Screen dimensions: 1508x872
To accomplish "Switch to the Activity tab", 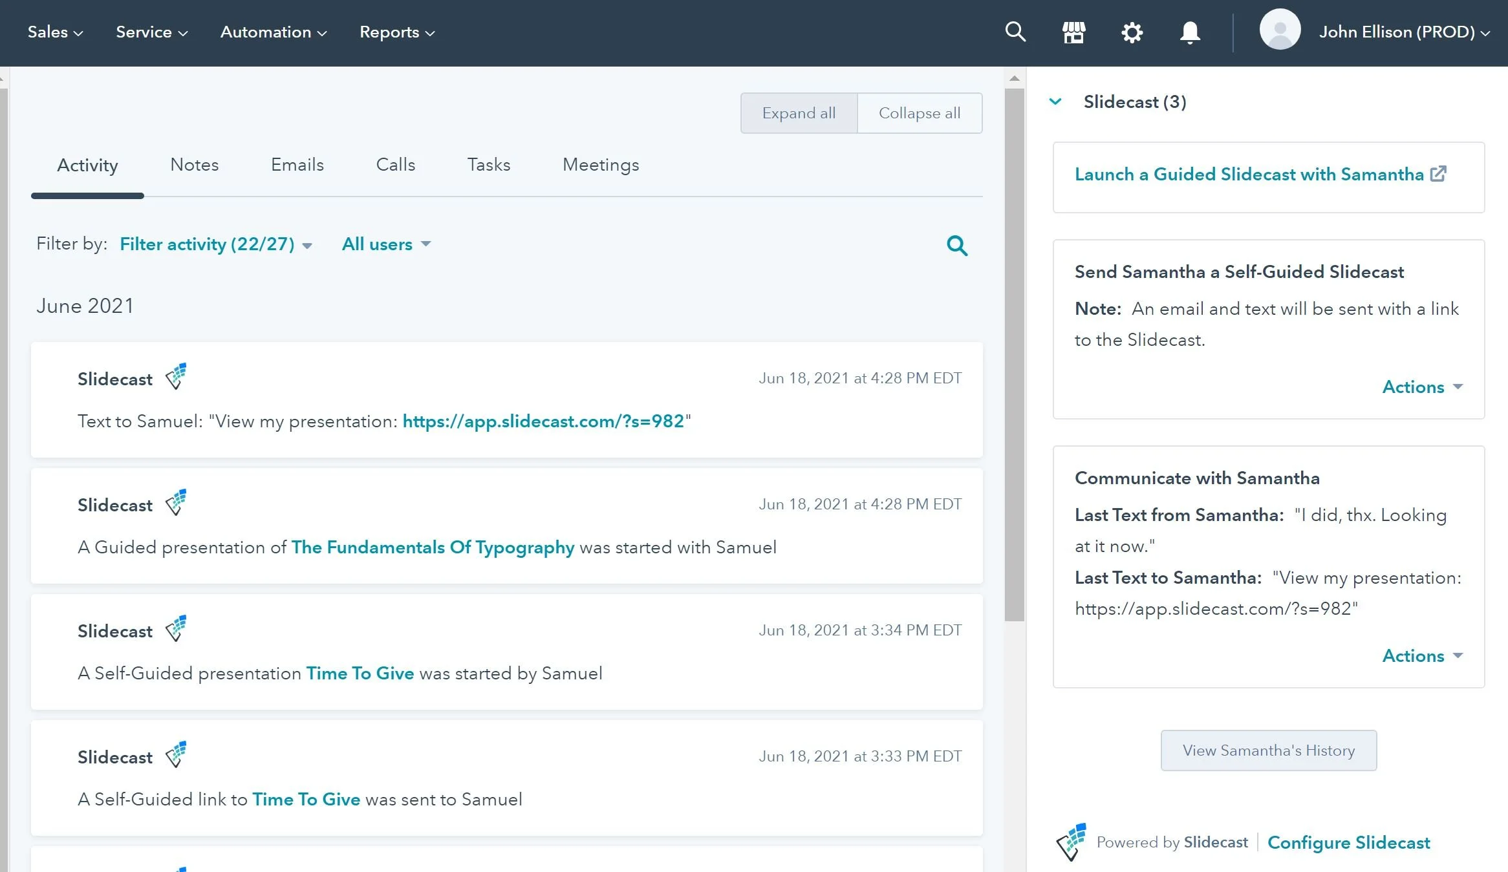I will click(87, 165).
